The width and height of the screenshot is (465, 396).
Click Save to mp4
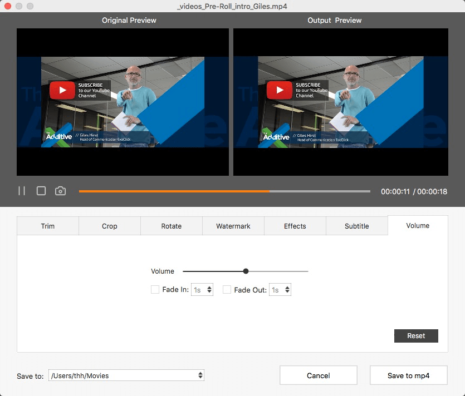[409, 375]
